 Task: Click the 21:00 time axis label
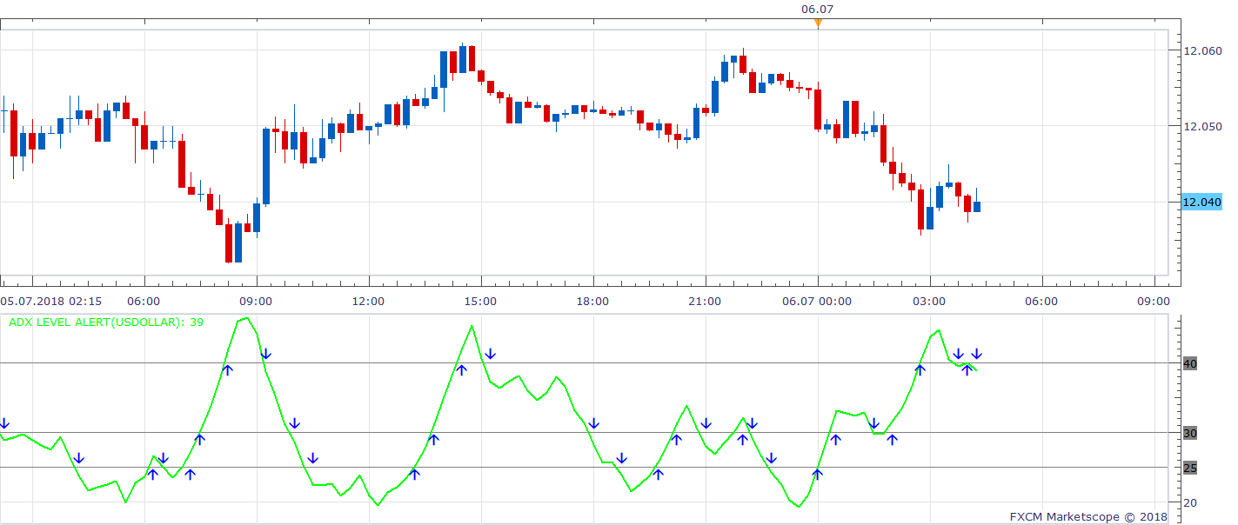point(705,302)
